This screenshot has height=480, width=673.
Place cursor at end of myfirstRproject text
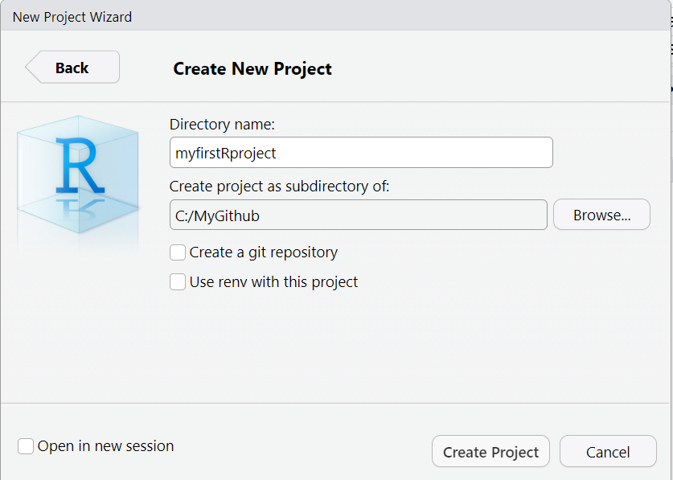click(x=277, y=153)
